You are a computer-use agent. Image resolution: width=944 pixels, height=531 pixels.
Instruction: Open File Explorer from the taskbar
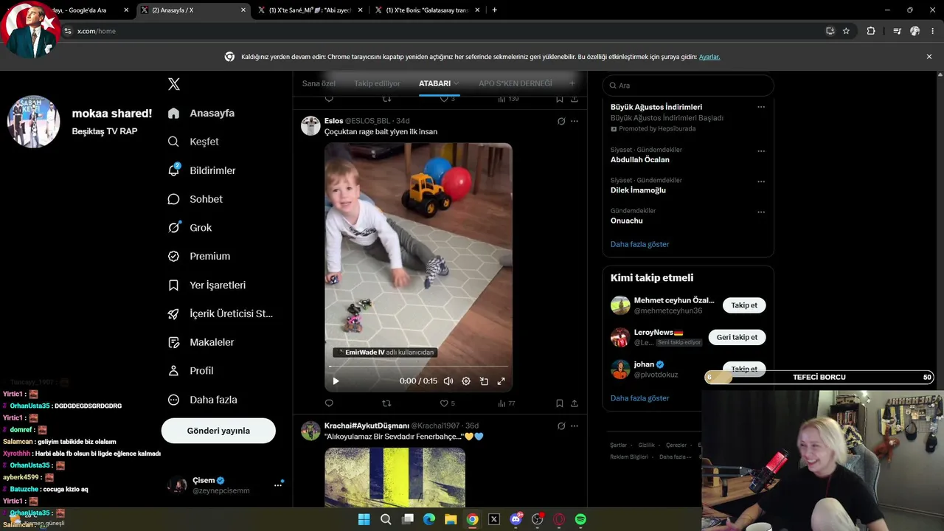click(x=451, y=519)
